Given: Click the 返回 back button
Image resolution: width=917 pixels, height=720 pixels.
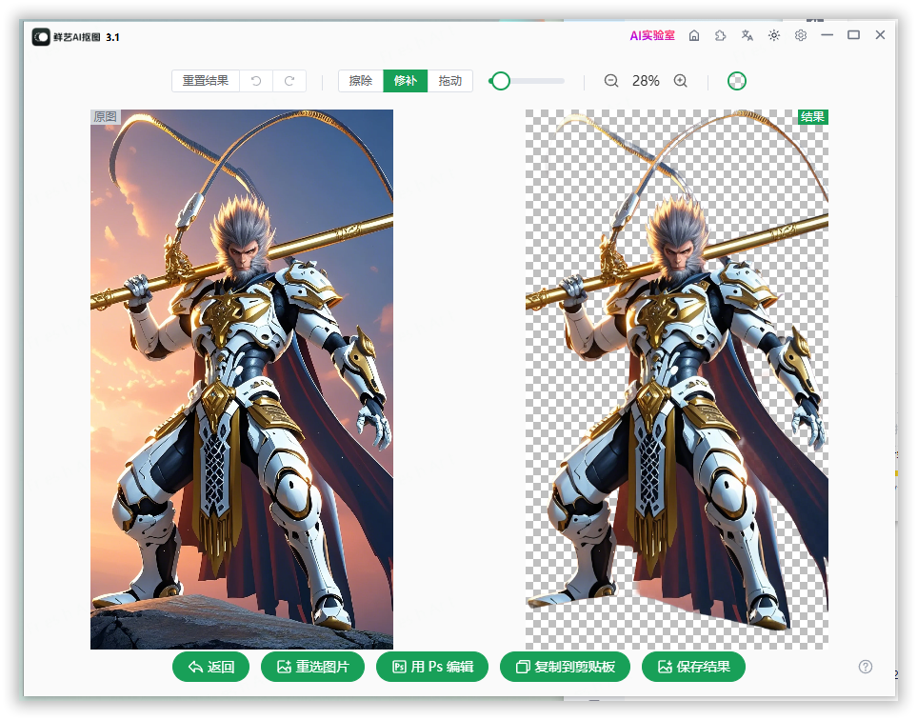Looking at the screenshot, I should tap(211, 667).
